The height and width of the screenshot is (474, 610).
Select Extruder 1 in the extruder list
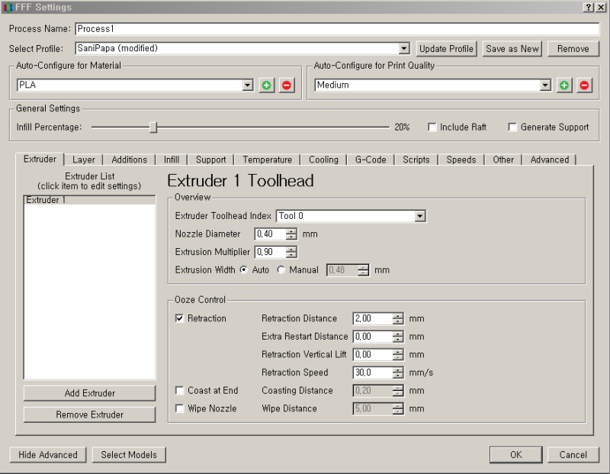tap(89, 200)
